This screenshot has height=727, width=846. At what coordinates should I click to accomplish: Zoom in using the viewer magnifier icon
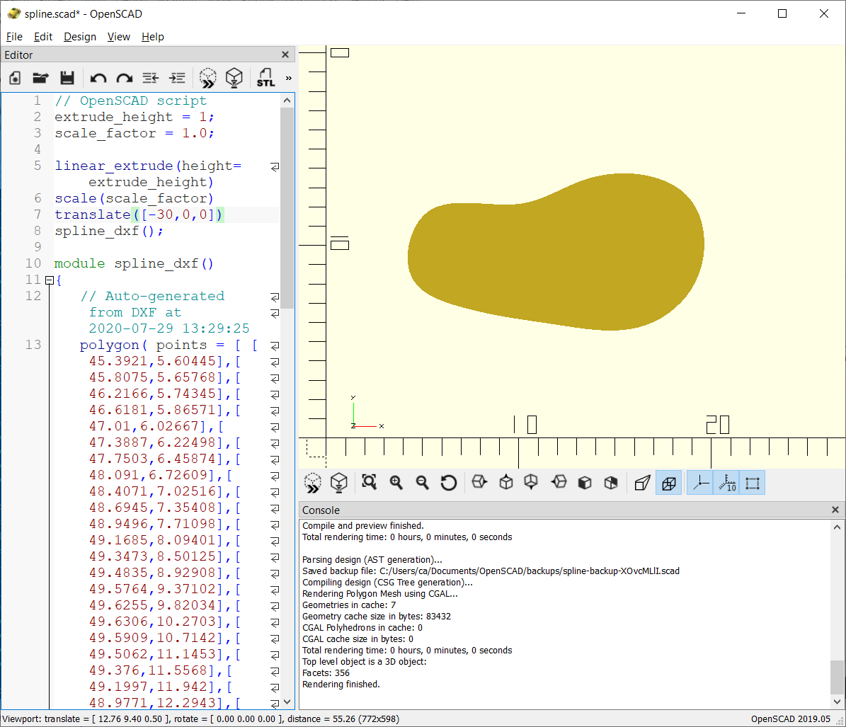tap(396, 483)
